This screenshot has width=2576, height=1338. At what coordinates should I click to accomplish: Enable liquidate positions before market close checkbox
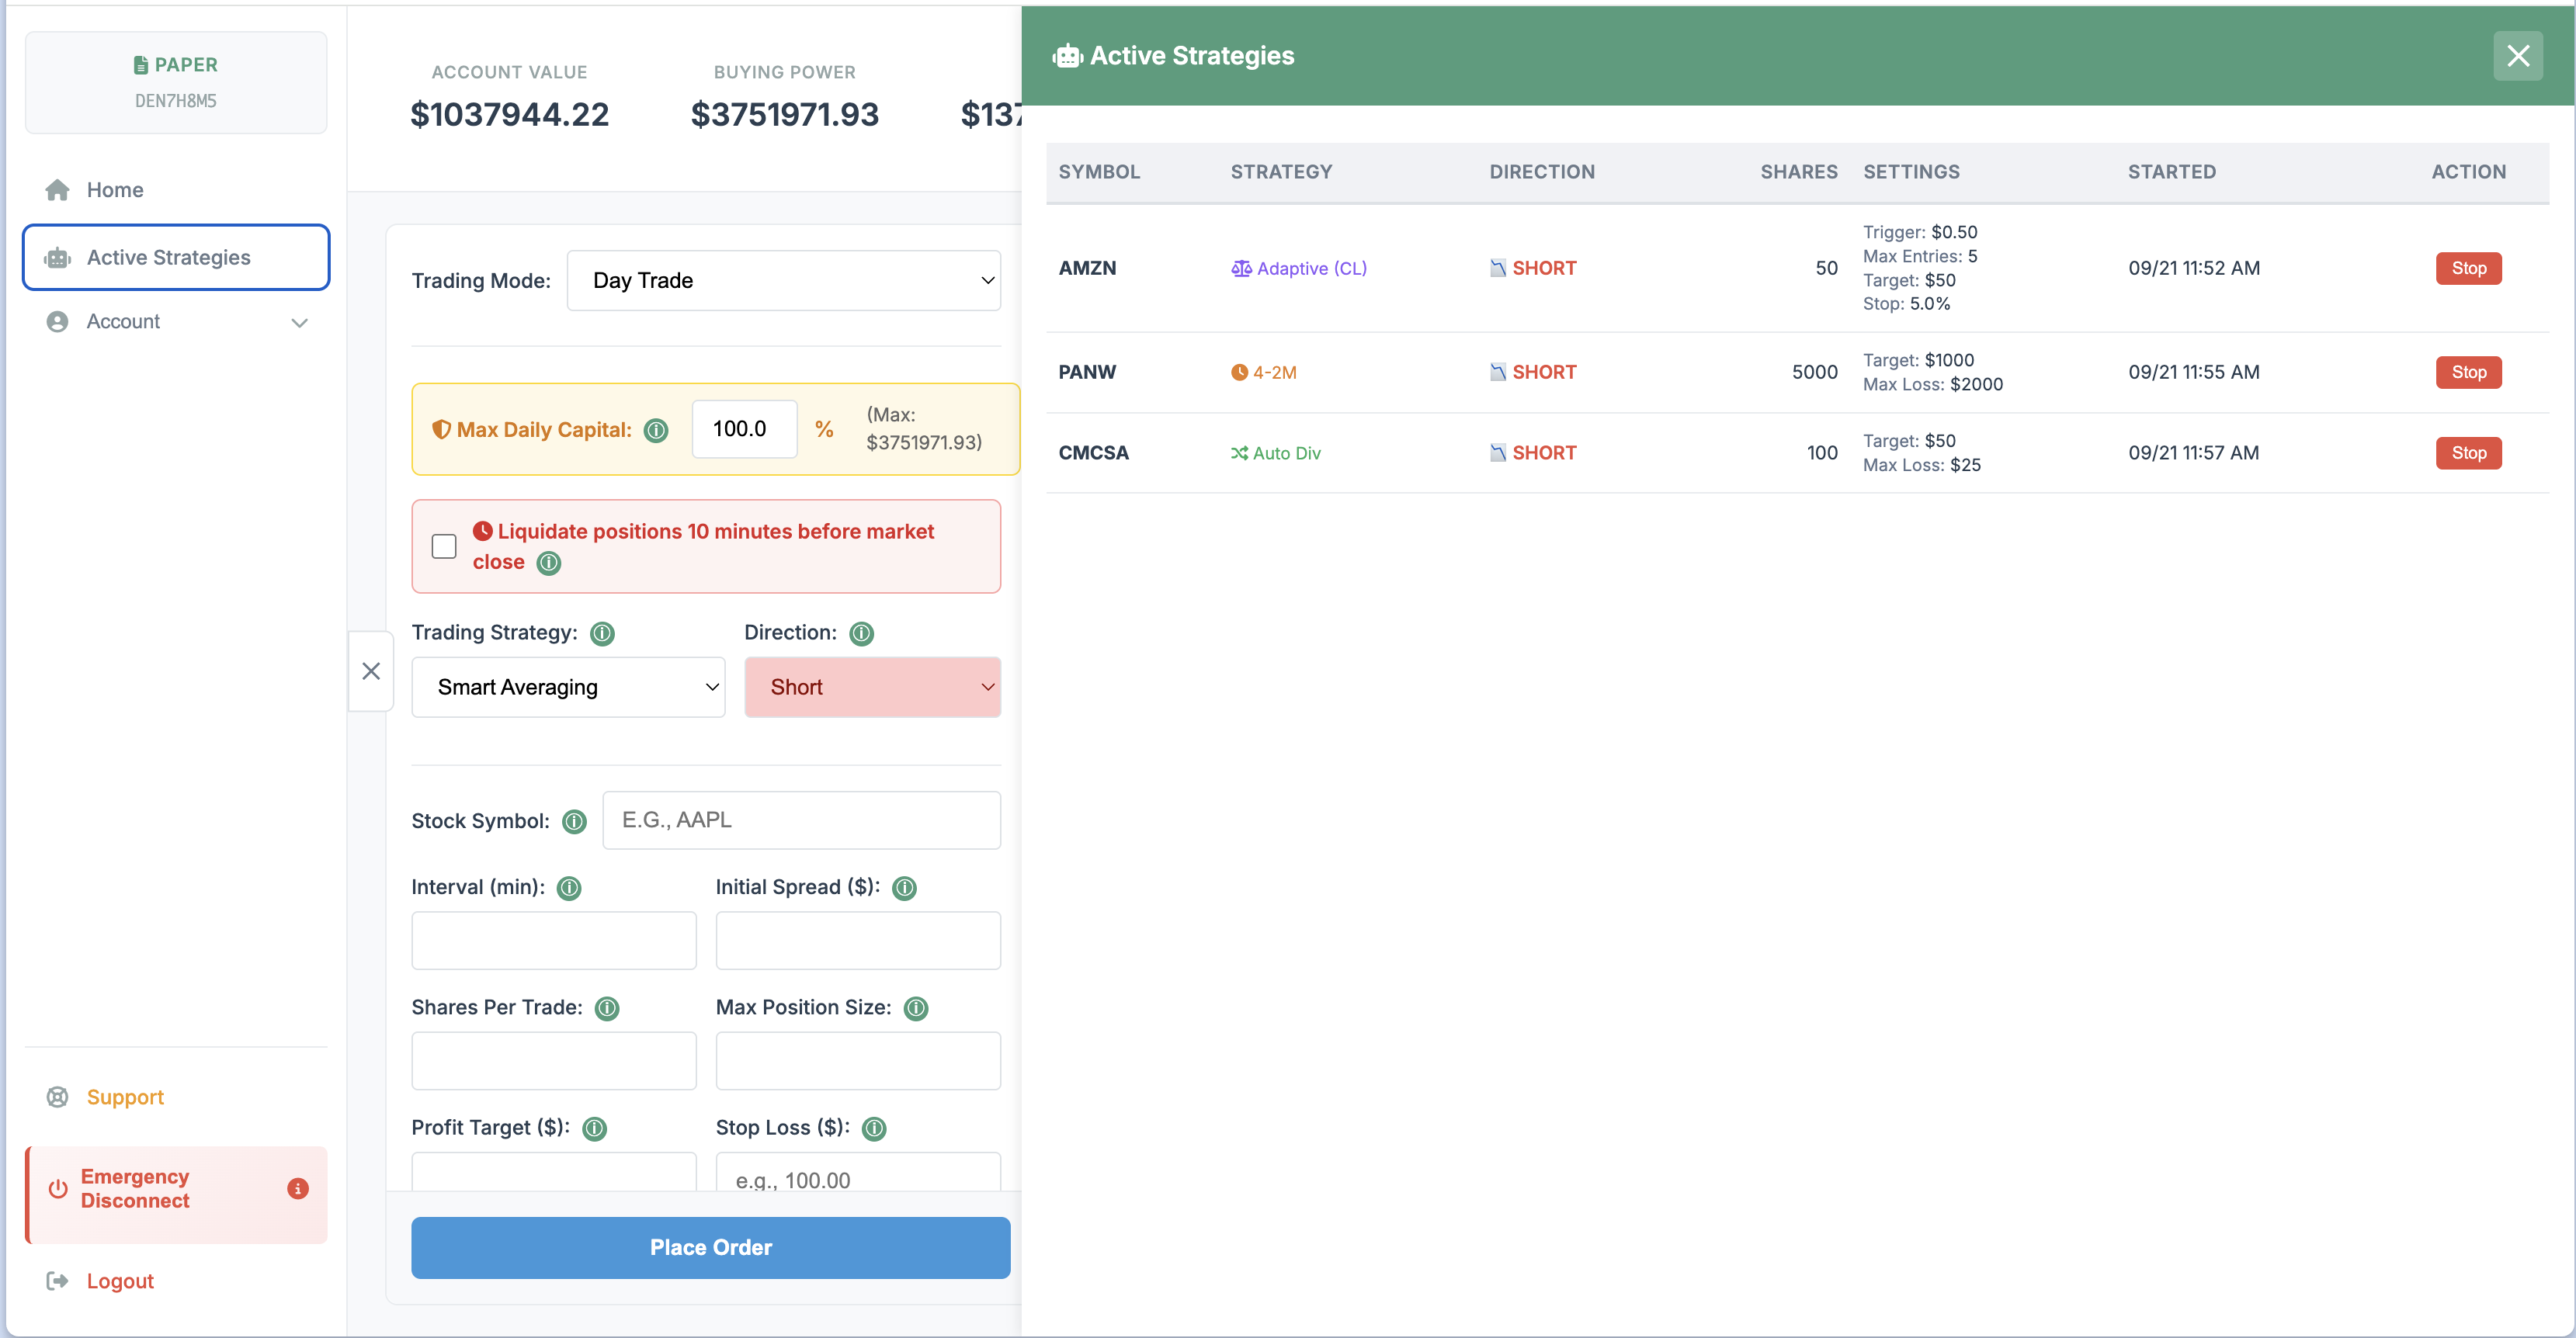click(x=444, y=546)
